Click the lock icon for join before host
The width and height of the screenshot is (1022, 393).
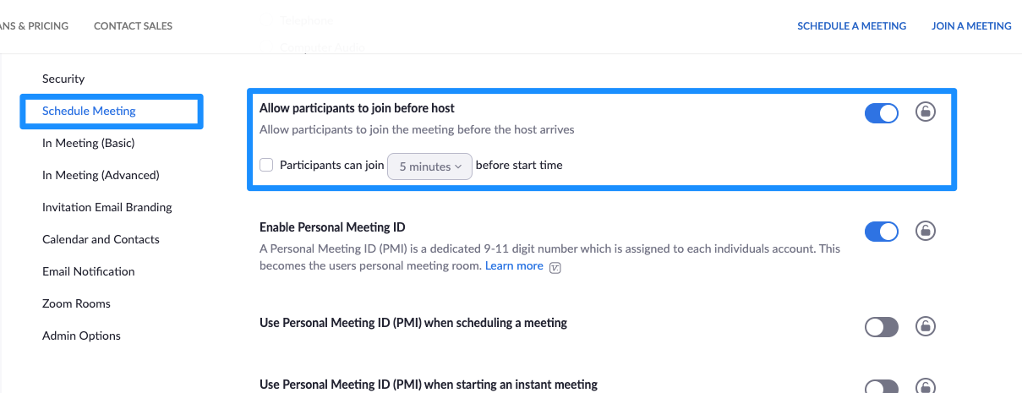click(926, 112)
